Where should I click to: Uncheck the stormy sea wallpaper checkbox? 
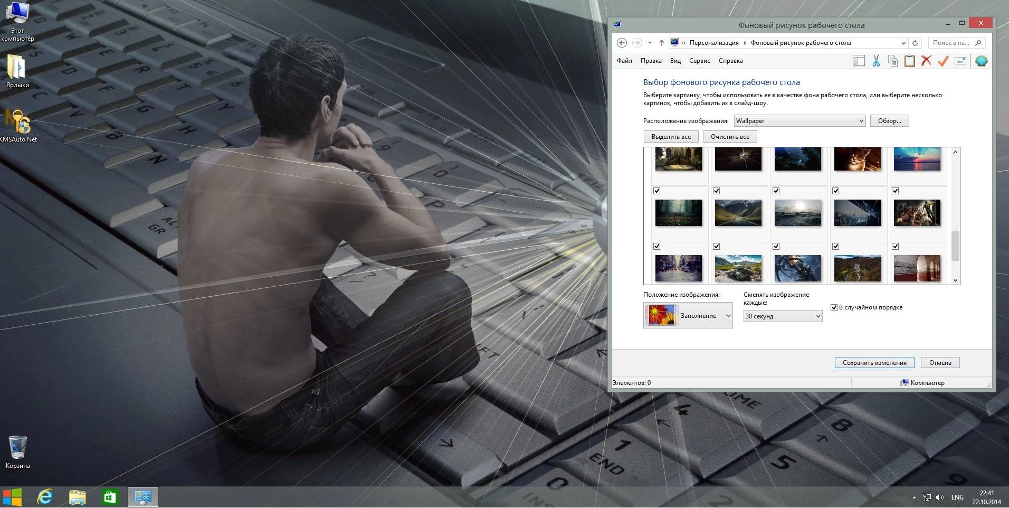click(776, 191)
